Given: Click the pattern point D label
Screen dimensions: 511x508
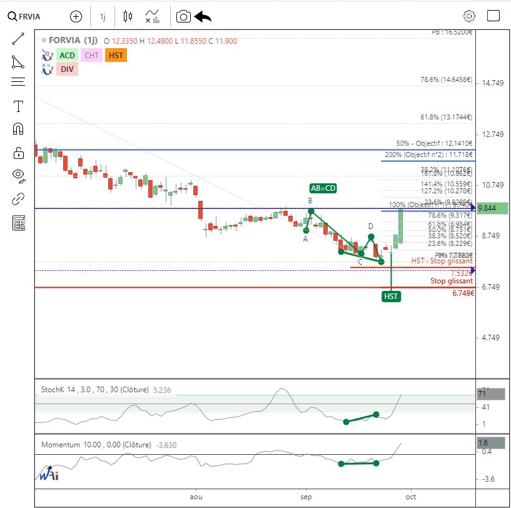Looking at the screenshot, I should pos(370,226).
